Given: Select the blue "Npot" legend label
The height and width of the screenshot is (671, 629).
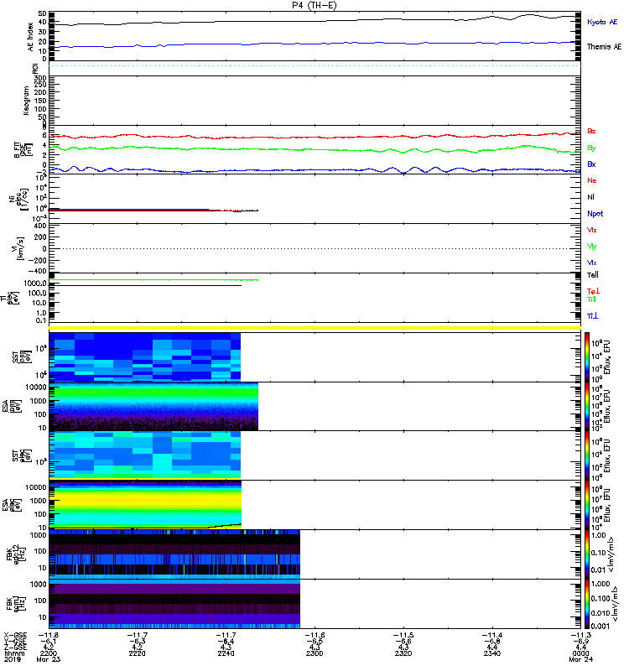Looking at the screenshot, I should coord(595,214).
